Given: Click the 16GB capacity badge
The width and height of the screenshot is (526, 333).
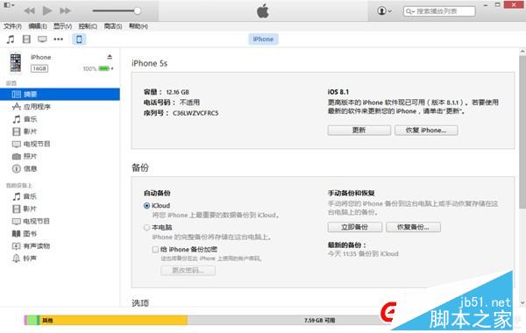Looking at the screenshot, I should [x=39, y=68].
